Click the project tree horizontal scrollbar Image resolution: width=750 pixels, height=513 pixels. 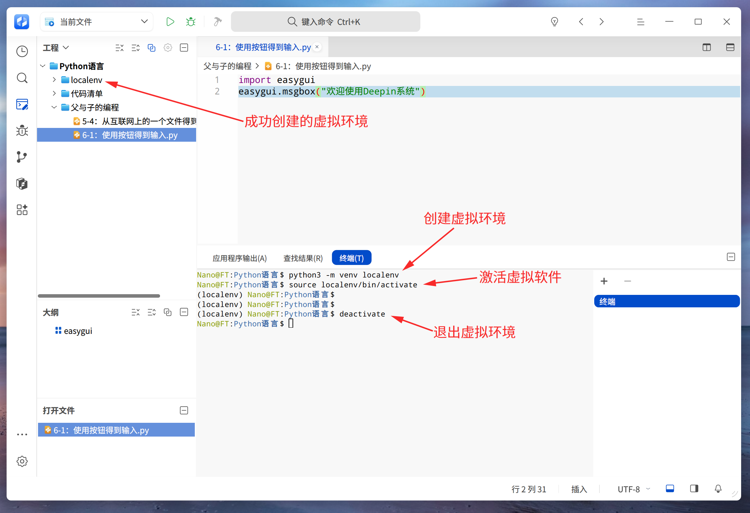[x=99, y=296]
